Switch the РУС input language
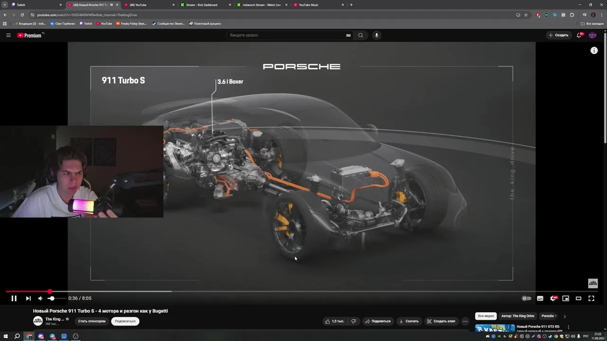 point(585,336)
